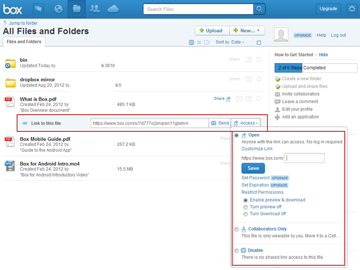Click the What is Box.pdf file icon

pos(9,102)
